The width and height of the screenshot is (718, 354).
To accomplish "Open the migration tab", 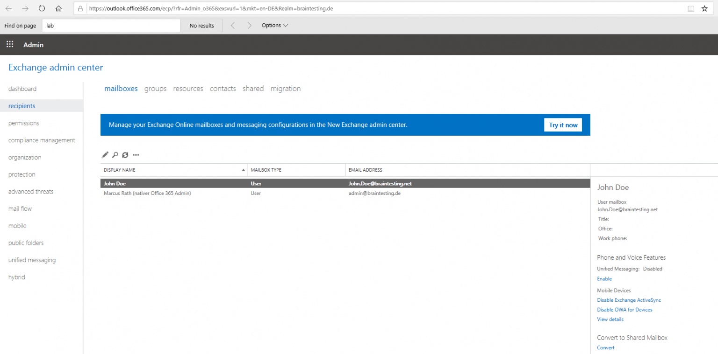I will [286, 89].
